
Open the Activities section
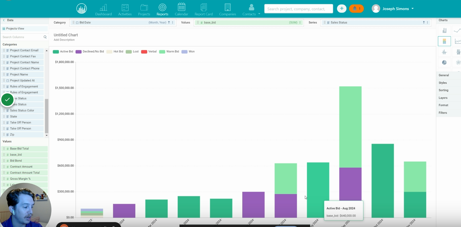pos(125,10)
